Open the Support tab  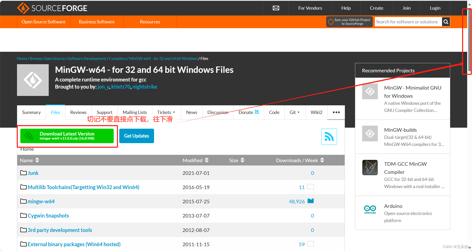click(x=105, y=112)
